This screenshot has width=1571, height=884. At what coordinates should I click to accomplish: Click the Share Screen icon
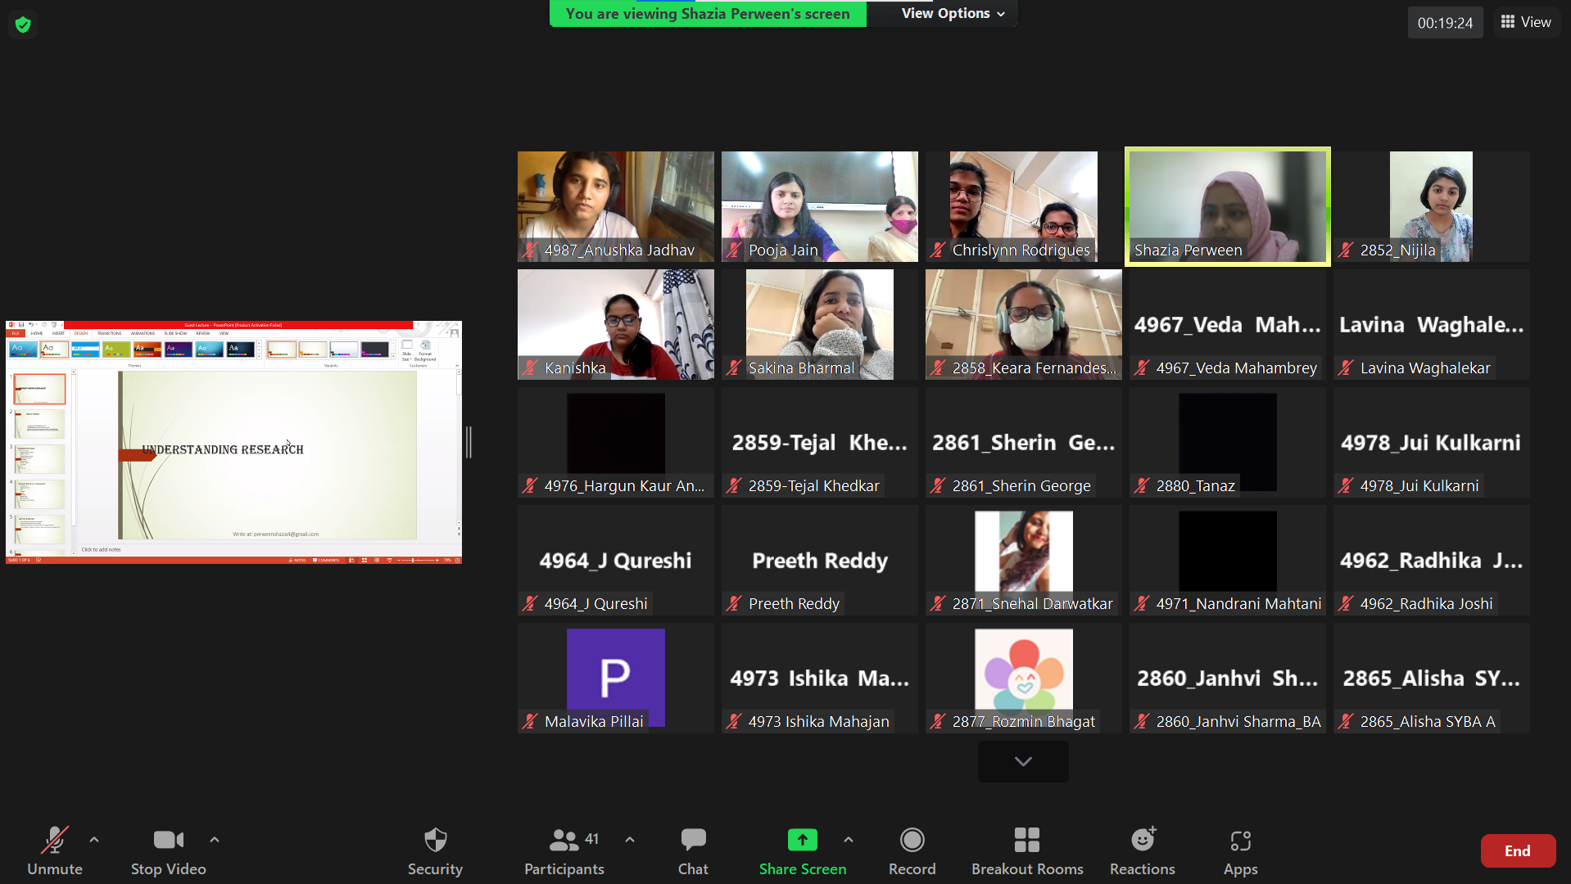(802, 841)
